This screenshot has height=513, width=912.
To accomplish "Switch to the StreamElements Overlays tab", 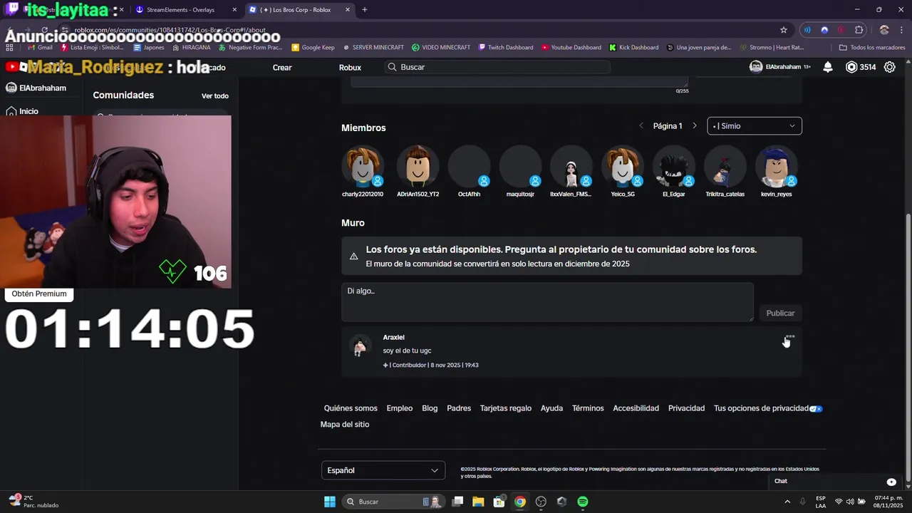I will [185, 10].
